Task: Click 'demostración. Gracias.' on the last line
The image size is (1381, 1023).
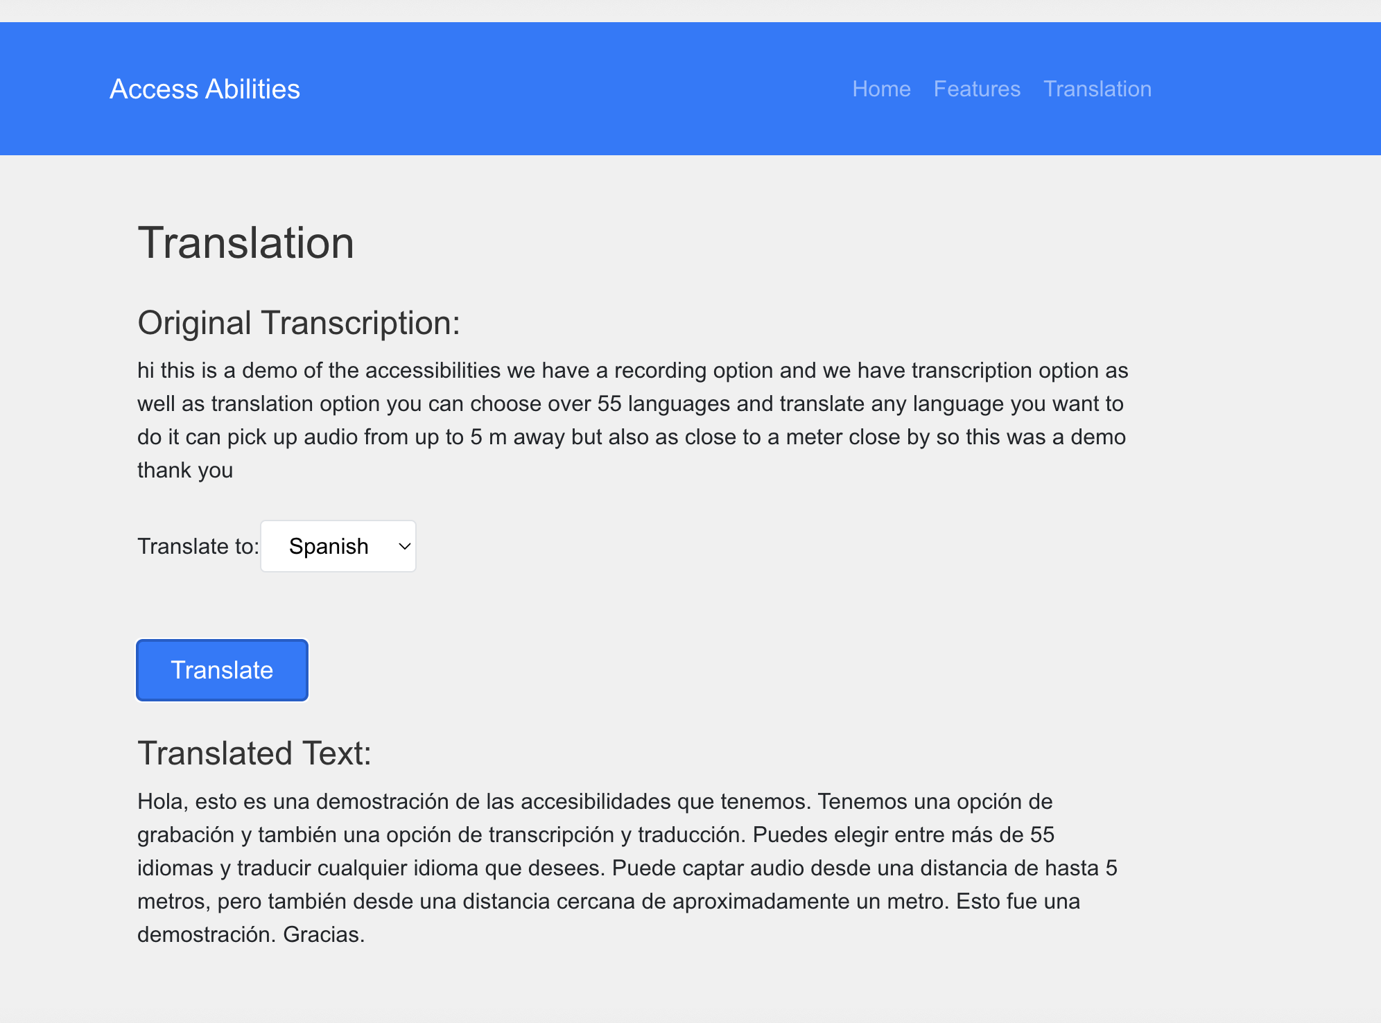Action: pos(250,934)
